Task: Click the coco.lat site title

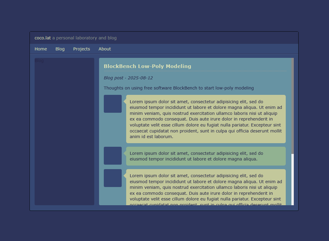Action: pos(43,38)
